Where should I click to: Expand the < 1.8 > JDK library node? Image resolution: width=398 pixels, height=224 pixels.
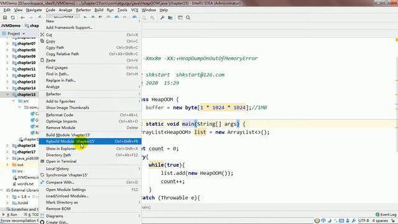(7, 197)
